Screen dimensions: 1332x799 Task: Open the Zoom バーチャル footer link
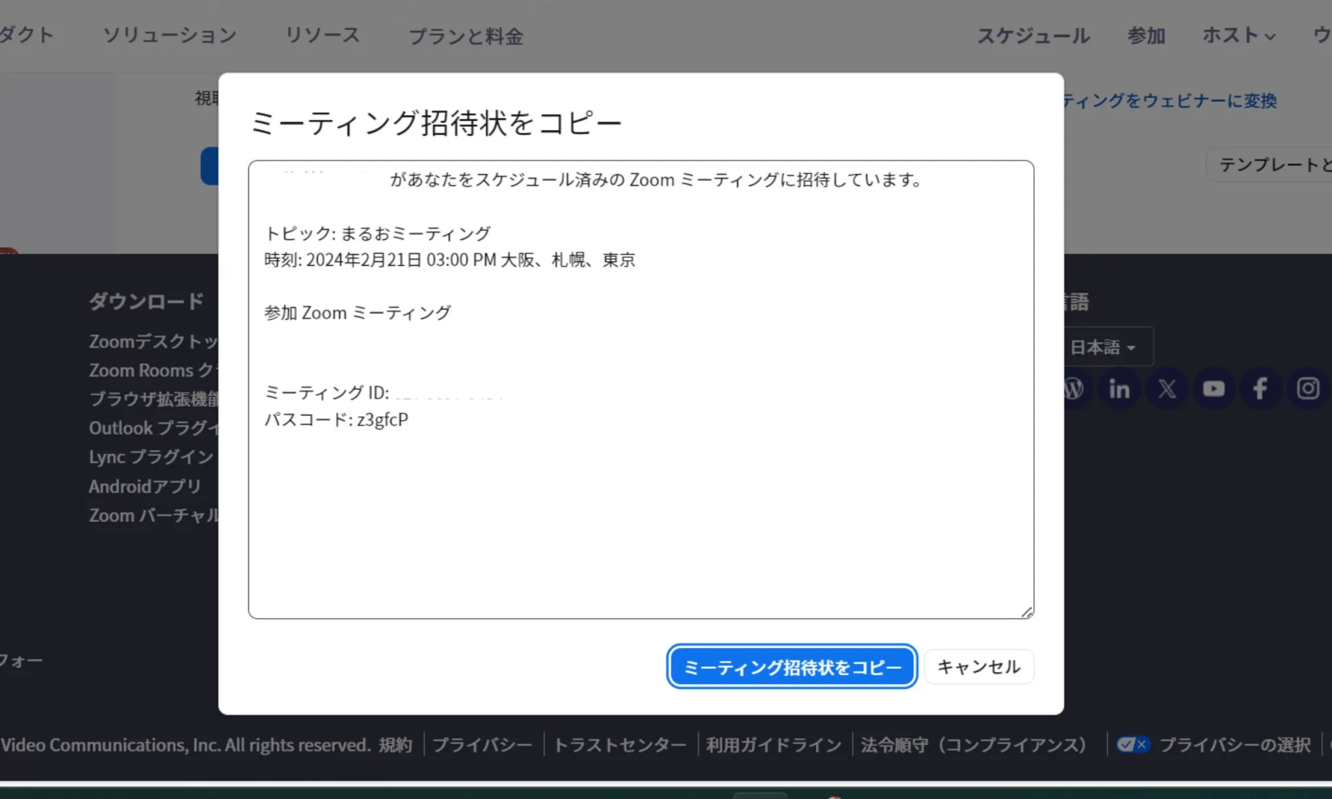click(153, 516)
